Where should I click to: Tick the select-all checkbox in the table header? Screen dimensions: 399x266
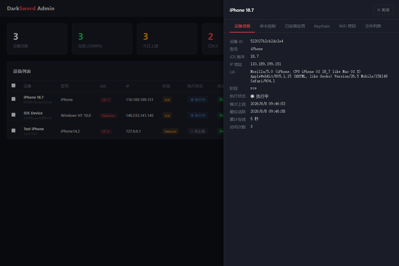[13, 85]
